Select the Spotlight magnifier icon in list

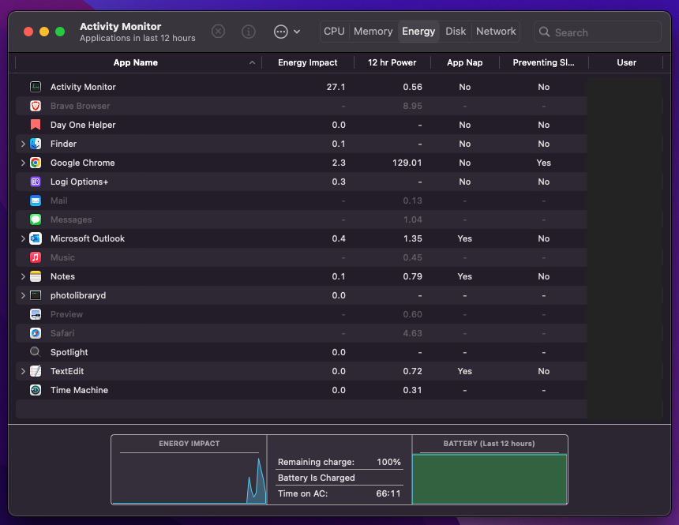click(36, 352)
